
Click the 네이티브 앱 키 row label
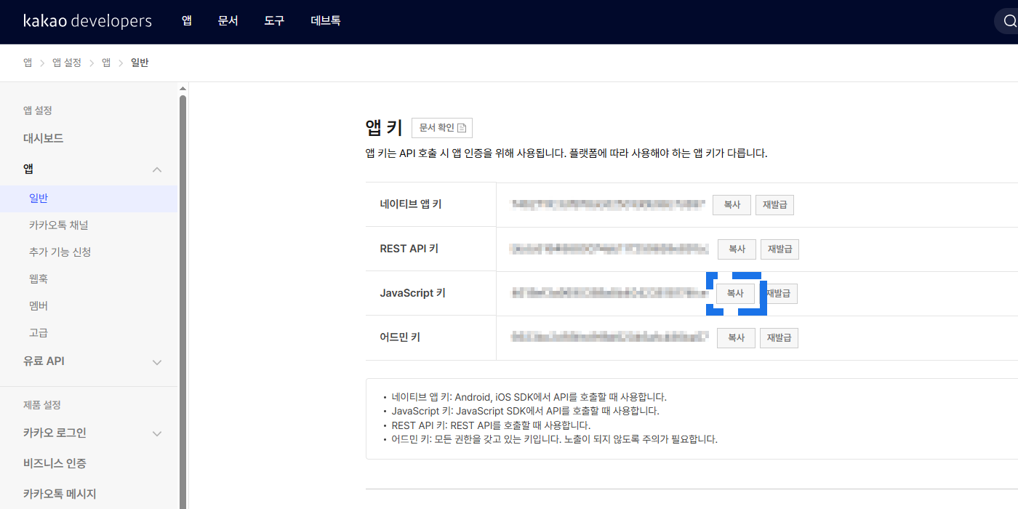pyautogui.click(x=411, y=204)
